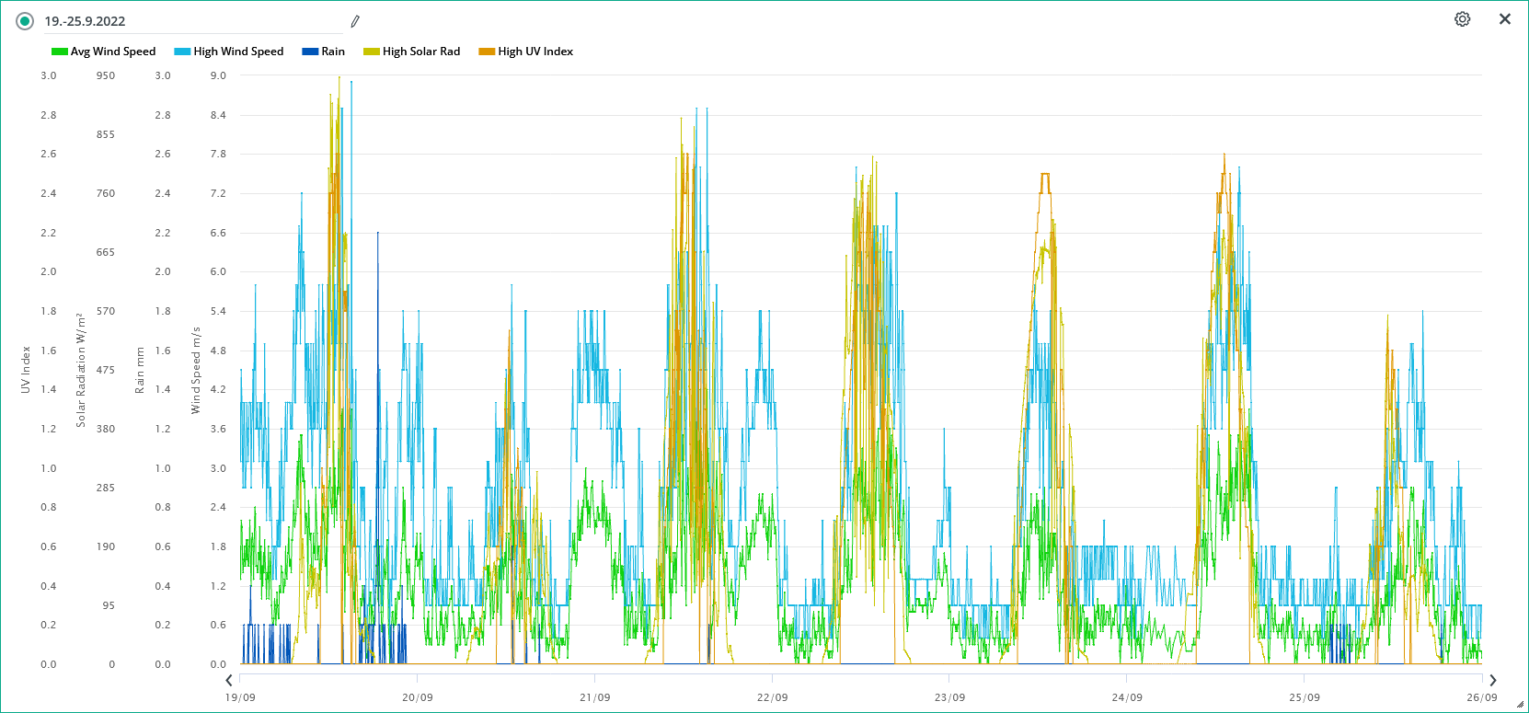Screen dimensions: 1529x713
Task: Click the chart title 19.-25.9.2022 field
Action: (x=193, y=21)
